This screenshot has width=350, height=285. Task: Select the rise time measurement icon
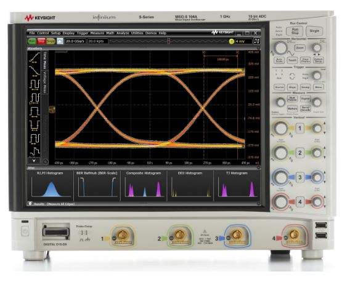[35, 58]
